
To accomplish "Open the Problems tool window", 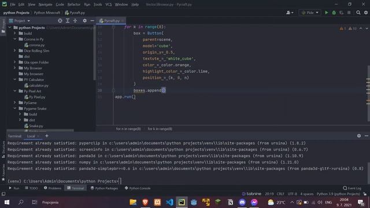I will 53,188.
